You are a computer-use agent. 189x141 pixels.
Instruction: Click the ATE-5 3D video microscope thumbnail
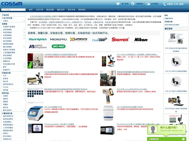176,101
